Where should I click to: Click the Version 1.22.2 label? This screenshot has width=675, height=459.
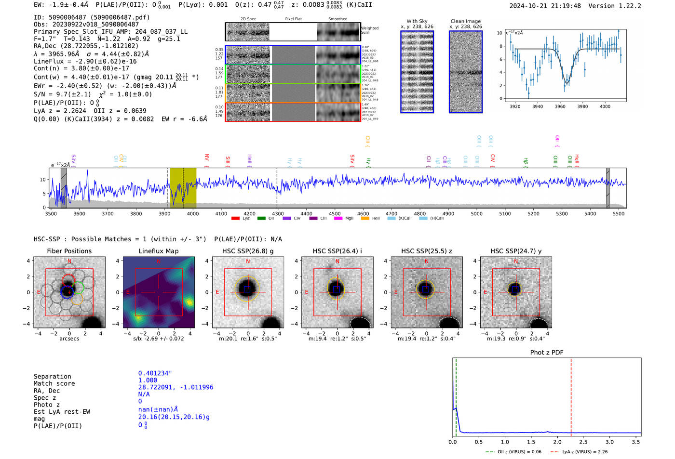point(615,6)
